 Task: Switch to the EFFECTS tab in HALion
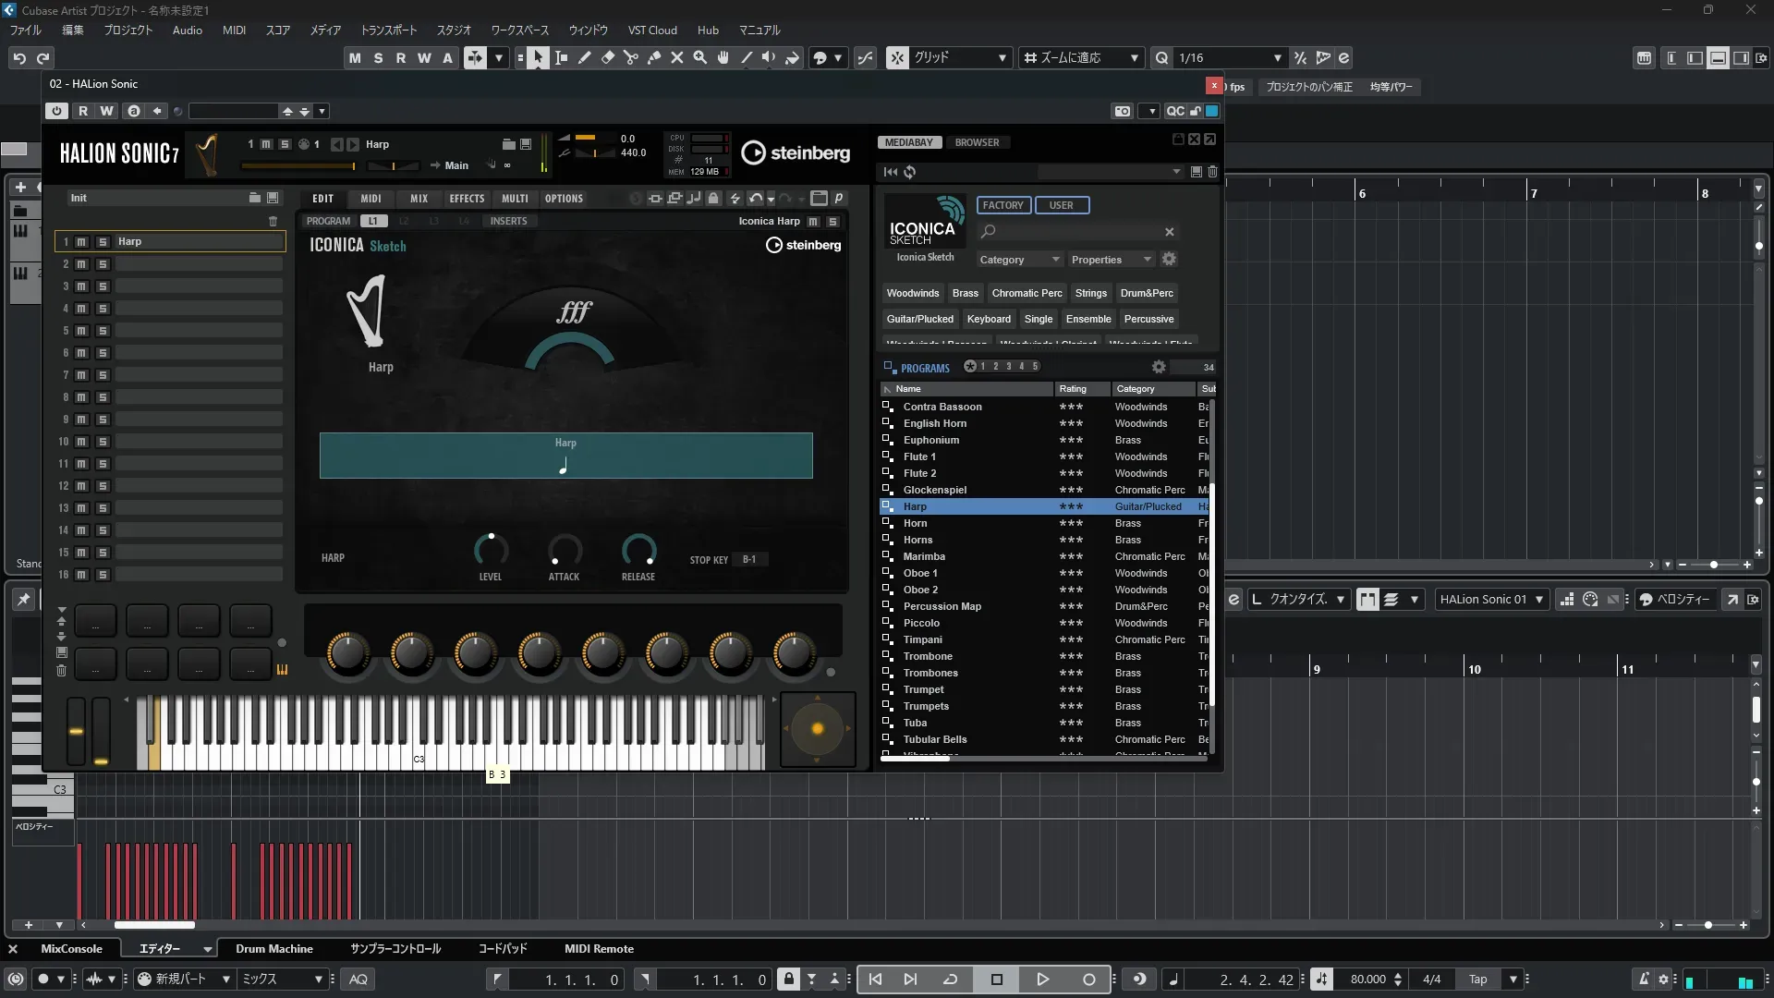coord(467,199)
